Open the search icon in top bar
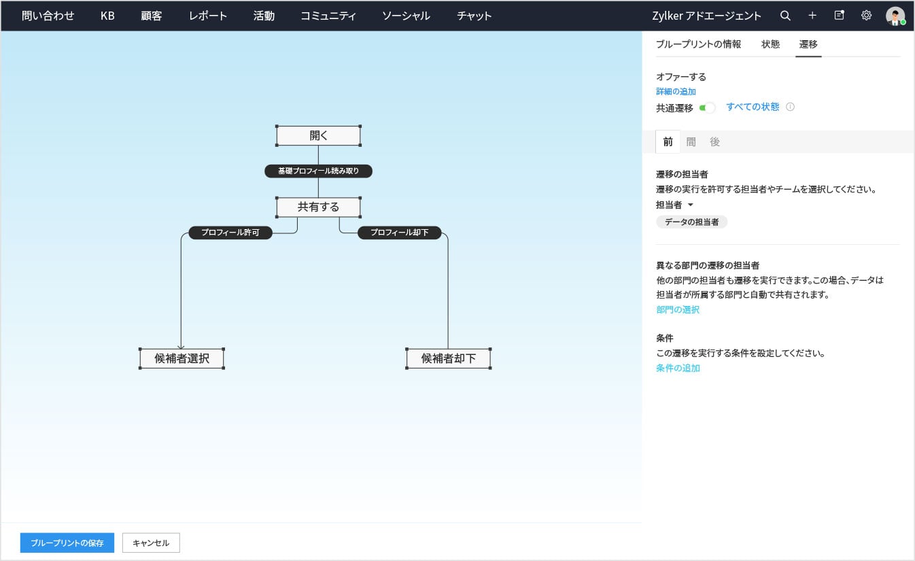The width and height of the screenshot is (915, 561). pos(785,16)
